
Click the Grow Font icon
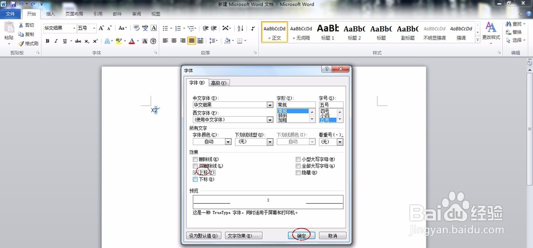pos(101,28)
